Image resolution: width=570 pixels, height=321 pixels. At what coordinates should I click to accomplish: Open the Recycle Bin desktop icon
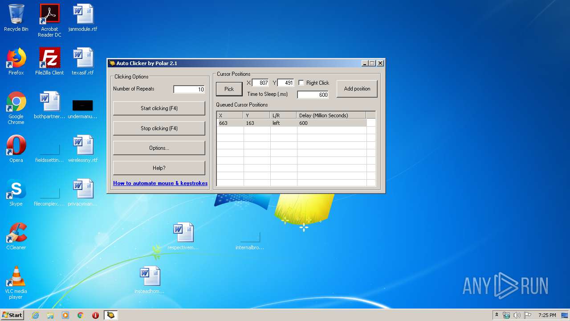[16, 18]
